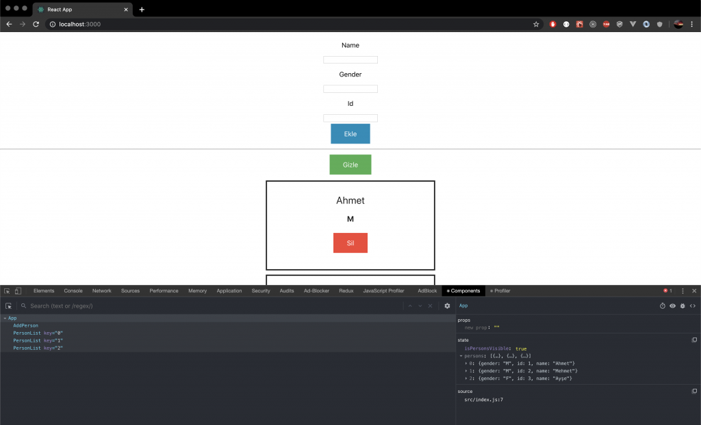Click the inspect DOM element eye icon
This screenshot has height=425, width=701.
tap(672, 306)
